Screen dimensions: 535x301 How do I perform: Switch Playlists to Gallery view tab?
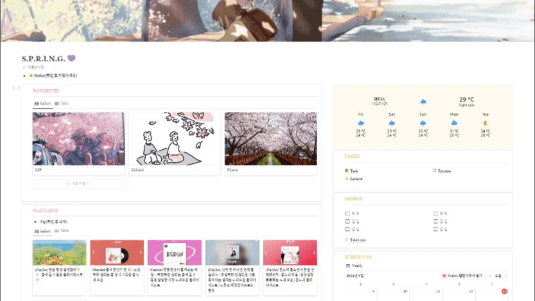click(43, 231)
